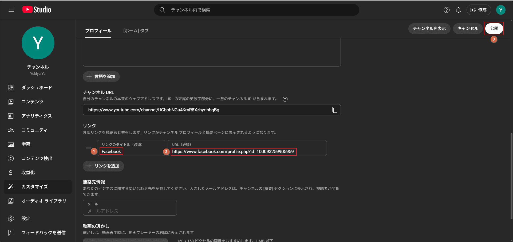
Task: Add a new link via リンクを追加
Action: [x=103, y=166]
